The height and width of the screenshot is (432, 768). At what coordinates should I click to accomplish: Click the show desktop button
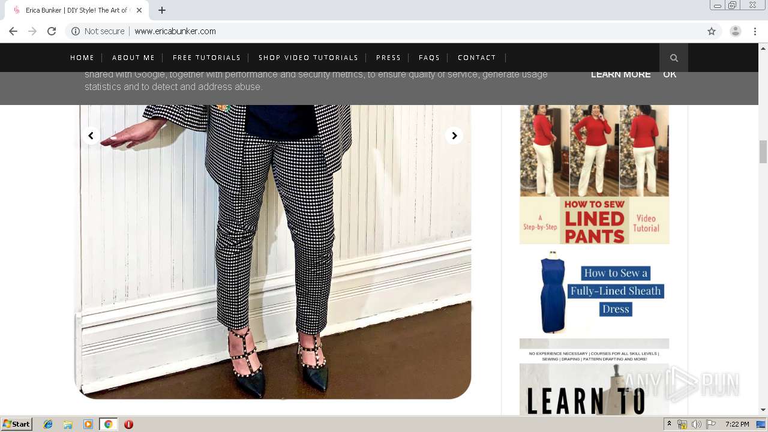(x=761, y=424)
